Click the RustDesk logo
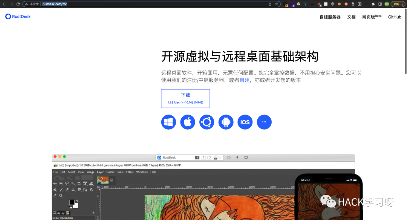Screen dimensions: 407x220 click(x=18, y=16)
